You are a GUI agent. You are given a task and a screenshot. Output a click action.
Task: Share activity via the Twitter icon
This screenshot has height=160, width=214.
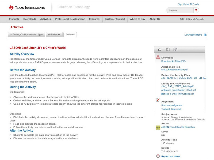(175, 49)
